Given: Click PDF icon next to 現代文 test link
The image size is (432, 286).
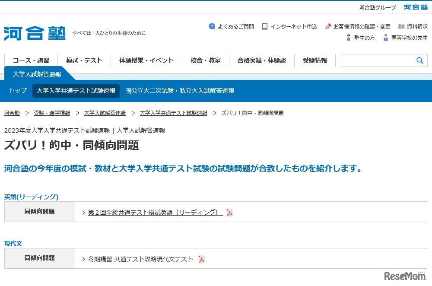Looking at the screenshot, I should pyautogui.click(x=201, y=259).
